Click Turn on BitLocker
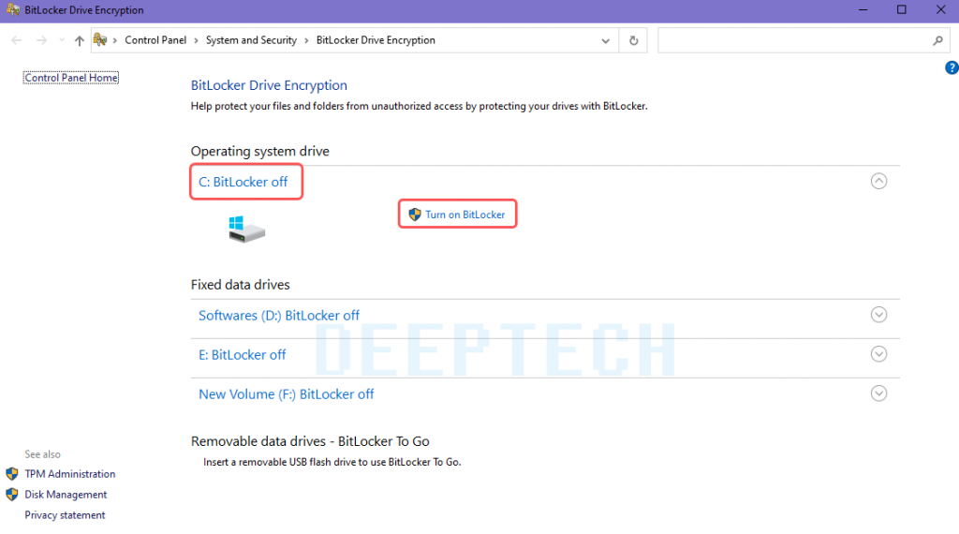Viewport: 959px width, 534px height. point(465,215)
